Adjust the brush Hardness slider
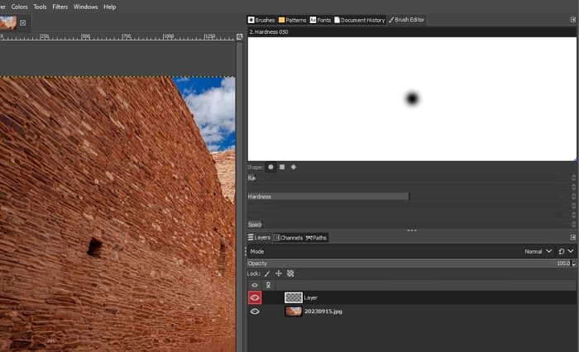 pos(409,197)
